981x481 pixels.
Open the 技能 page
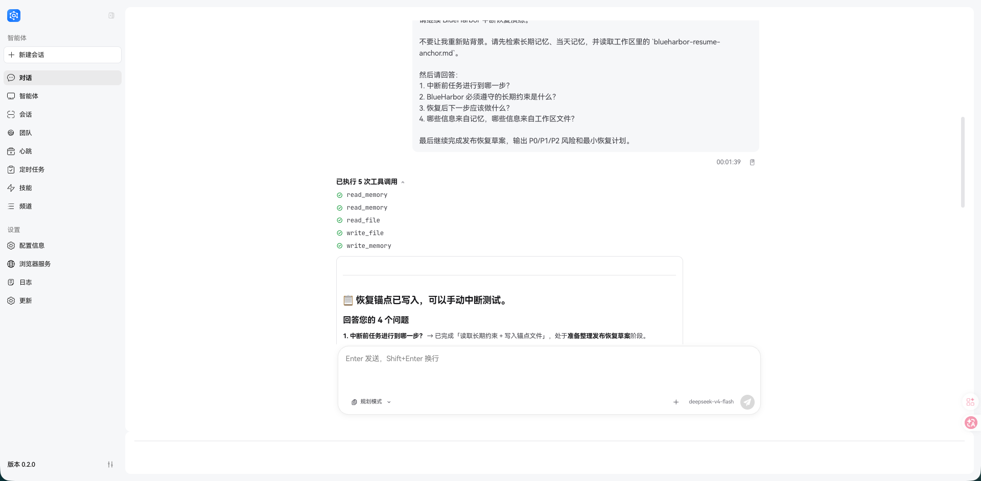click(x=63, y=188)
